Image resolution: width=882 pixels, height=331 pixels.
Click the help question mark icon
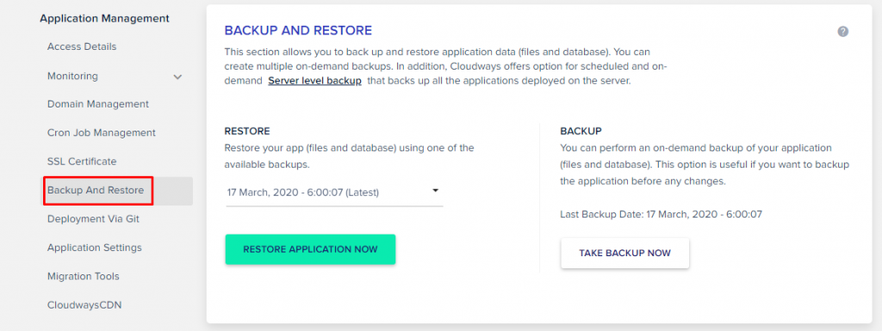pyautogui.click(x=842, y=32)
